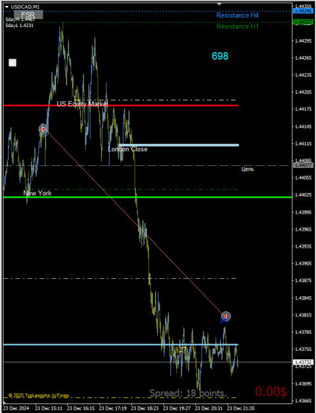Toggle the small white checkbox square

[x=13, y=63]
